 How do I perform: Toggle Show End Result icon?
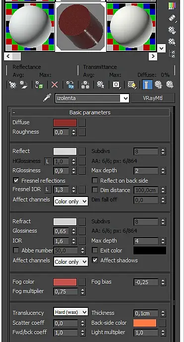click(147, 85)
